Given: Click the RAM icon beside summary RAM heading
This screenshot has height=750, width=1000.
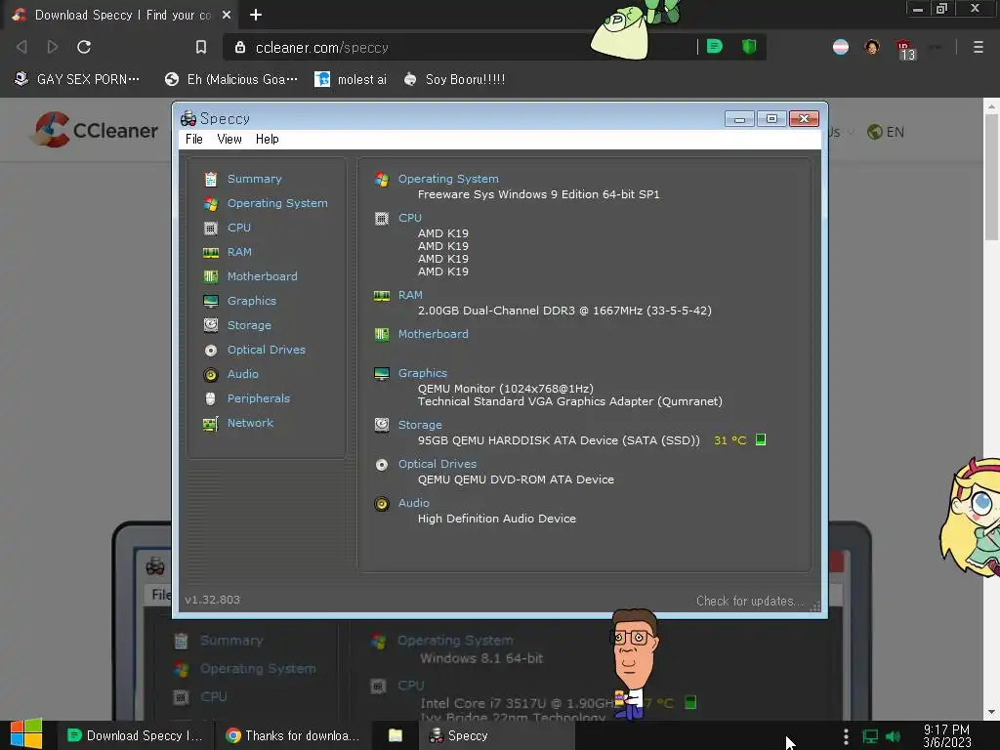Looking at the screenshot, I should [x=382, y=295].
